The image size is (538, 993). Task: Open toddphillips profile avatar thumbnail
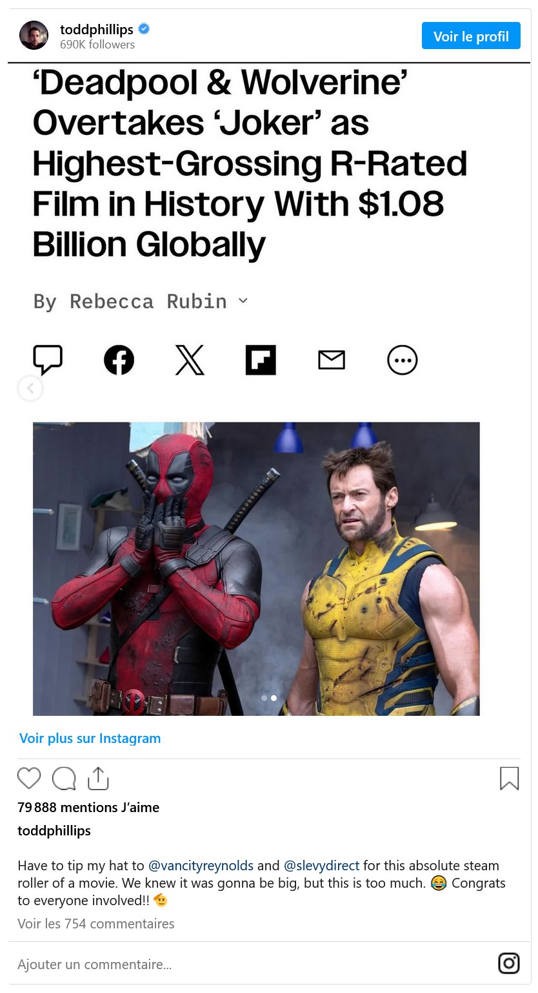[x=34, y=36]
